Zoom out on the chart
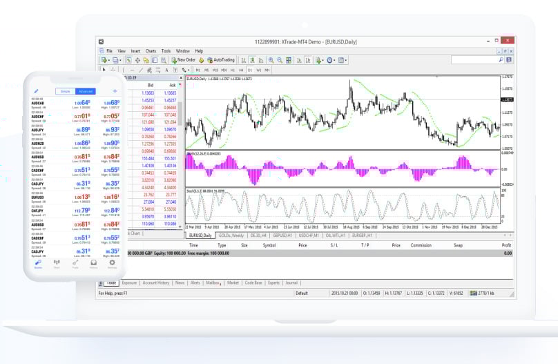 click(280, 61)
